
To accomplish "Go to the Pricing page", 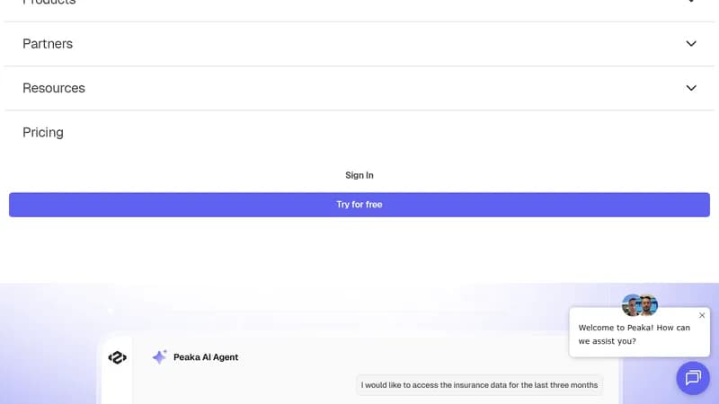I will tap(43, 132).
